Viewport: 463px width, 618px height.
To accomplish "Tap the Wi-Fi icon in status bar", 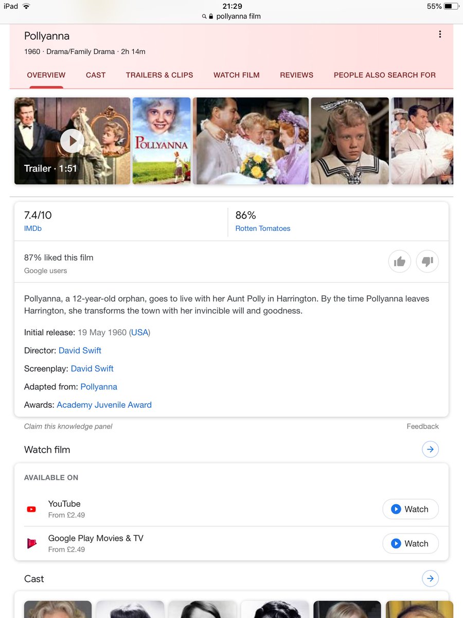I will 26,6.
